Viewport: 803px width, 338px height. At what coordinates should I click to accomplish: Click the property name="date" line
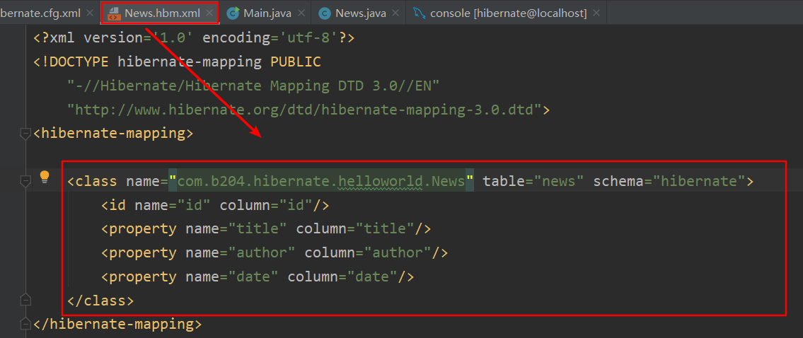coord(257,276)
